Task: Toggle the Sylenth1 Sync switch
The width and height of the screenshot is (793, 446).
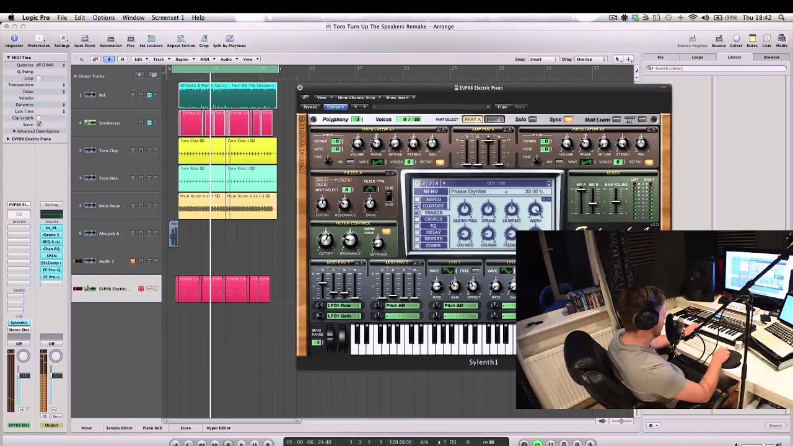Action: coord(568,120)
